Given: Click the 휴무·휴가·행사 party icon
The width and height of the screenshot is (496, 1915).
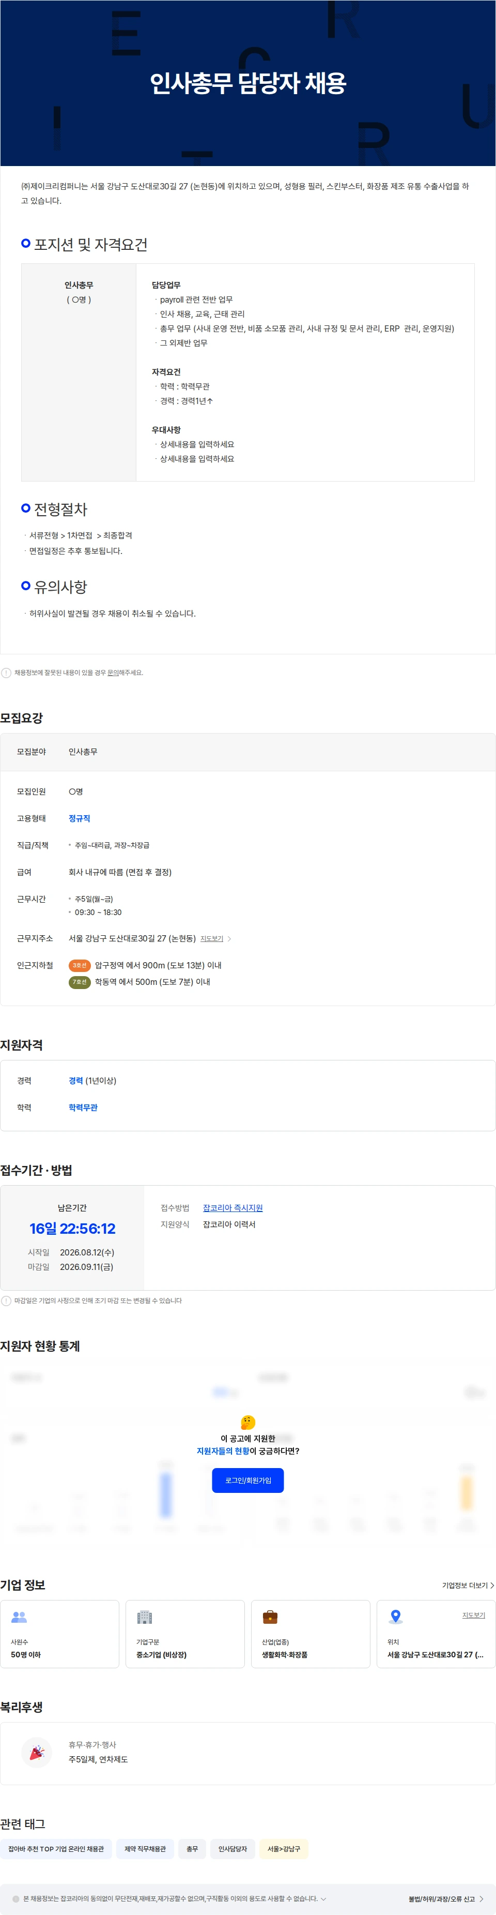Looking at the screenshot, I should [36, 1752].
